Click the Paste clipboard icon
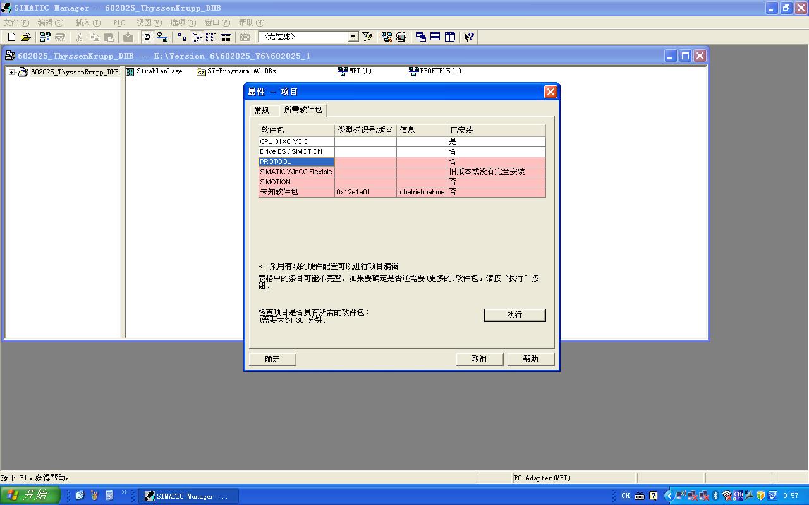 [109, 37]
